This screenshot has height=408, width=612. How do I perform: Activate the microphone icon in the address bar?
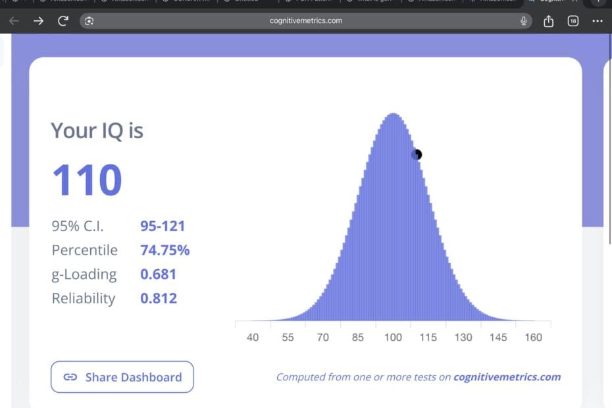pyautogui.click(x=523, y=20)
